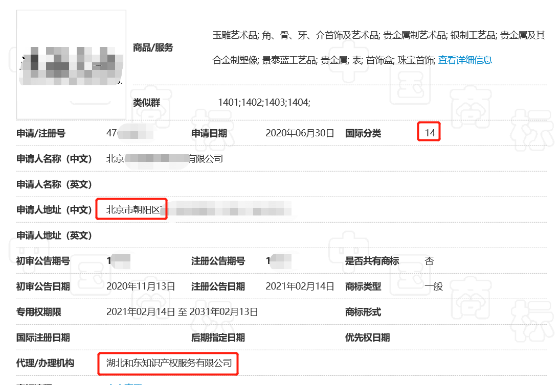
Task: Select the 申请日期 value 2020年06月30日
Action: pos(300,133)
